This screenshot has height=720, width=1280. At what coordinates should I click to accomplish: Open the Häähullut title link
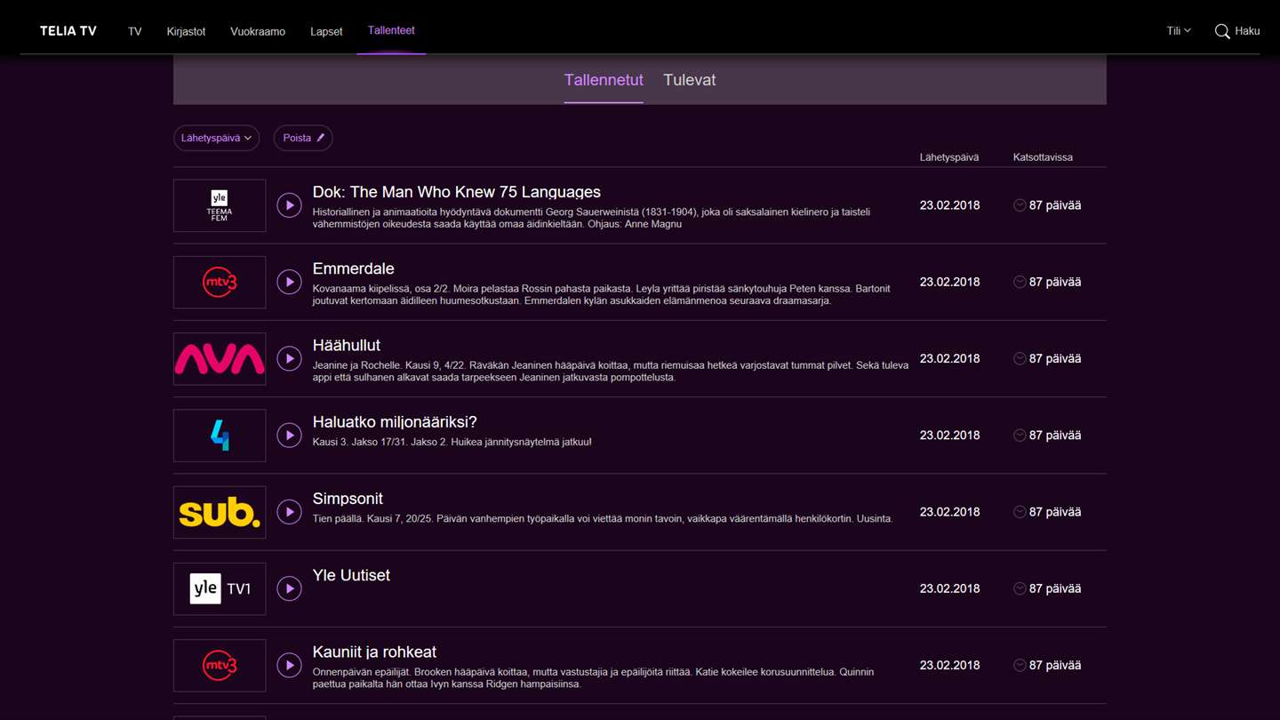347,345
